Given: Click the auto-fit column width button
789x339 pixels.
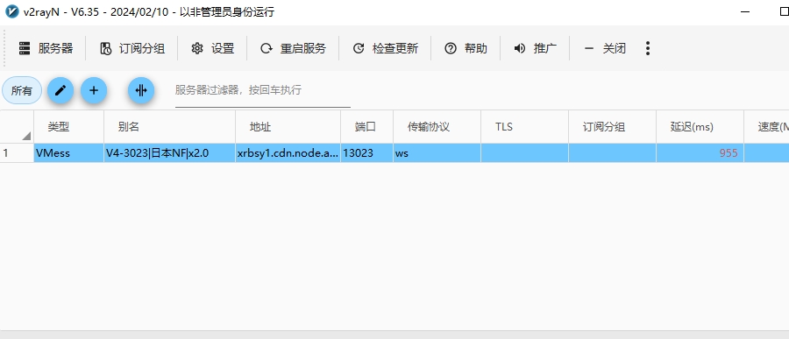Looking at the screenshot, I should point(141,90).
